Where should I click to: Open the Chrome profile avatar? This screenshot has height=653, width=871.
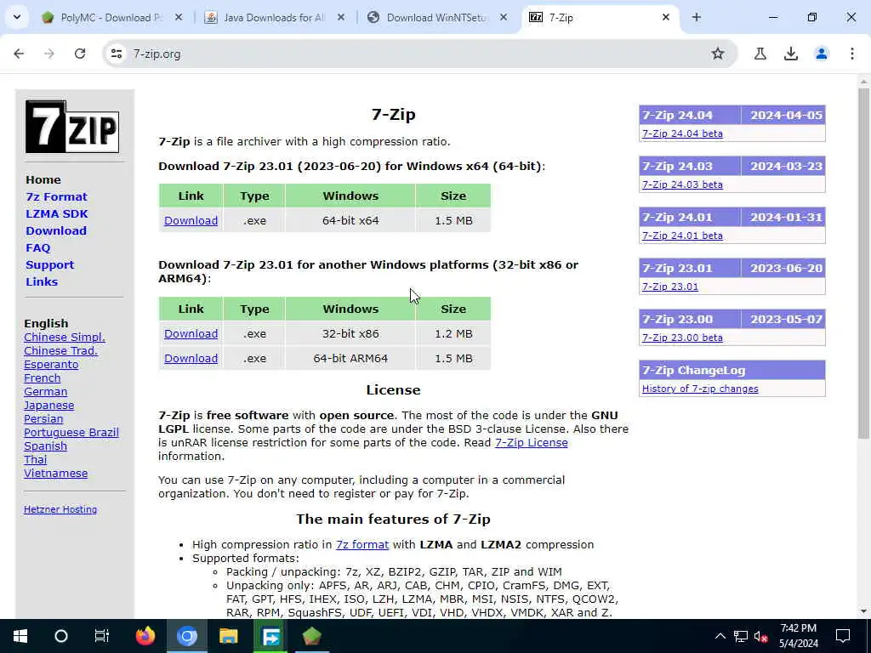[821, 54]
